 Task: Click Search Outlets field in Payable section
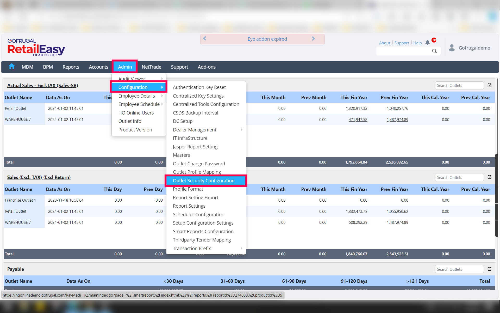459,269
